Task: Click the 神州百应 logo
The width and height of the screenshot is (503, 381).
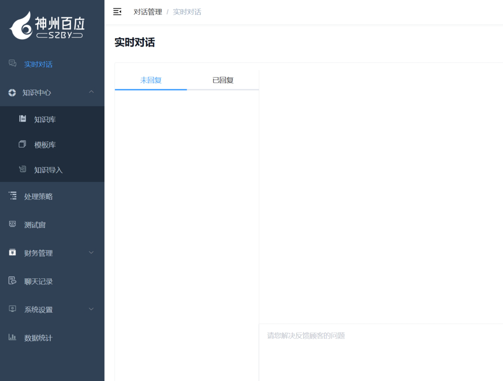Action: (x=47, y=26)
